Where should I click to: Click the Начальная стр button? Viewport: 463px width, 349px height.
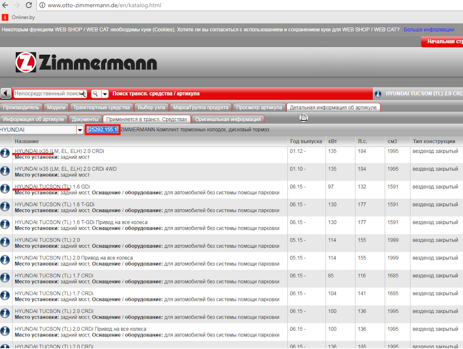442,41
